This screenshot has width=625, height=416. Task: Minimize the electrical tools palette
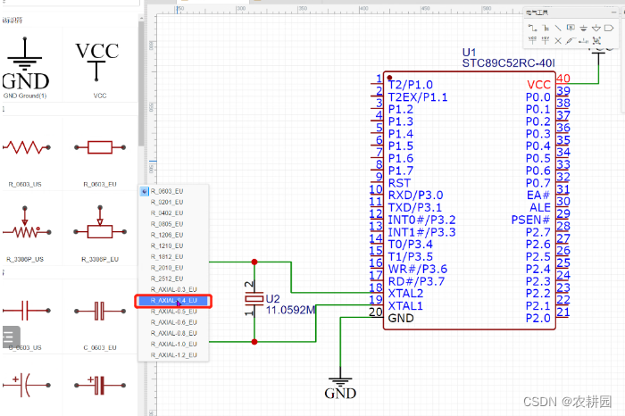click(613, 12)
